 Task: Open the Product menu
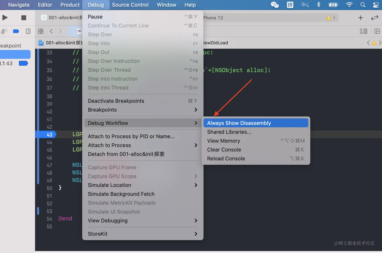tap(70, 5)
